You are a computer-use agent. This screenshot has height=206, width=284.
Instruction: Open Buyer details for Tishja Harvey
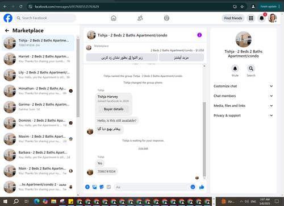[x=114, y=109]
